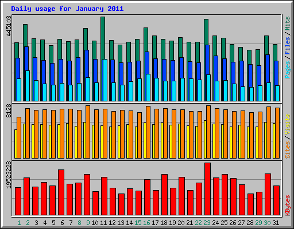Select the Files legend label
The height and width of the screenshot is (229, 294).
click(x=288, y=46)
